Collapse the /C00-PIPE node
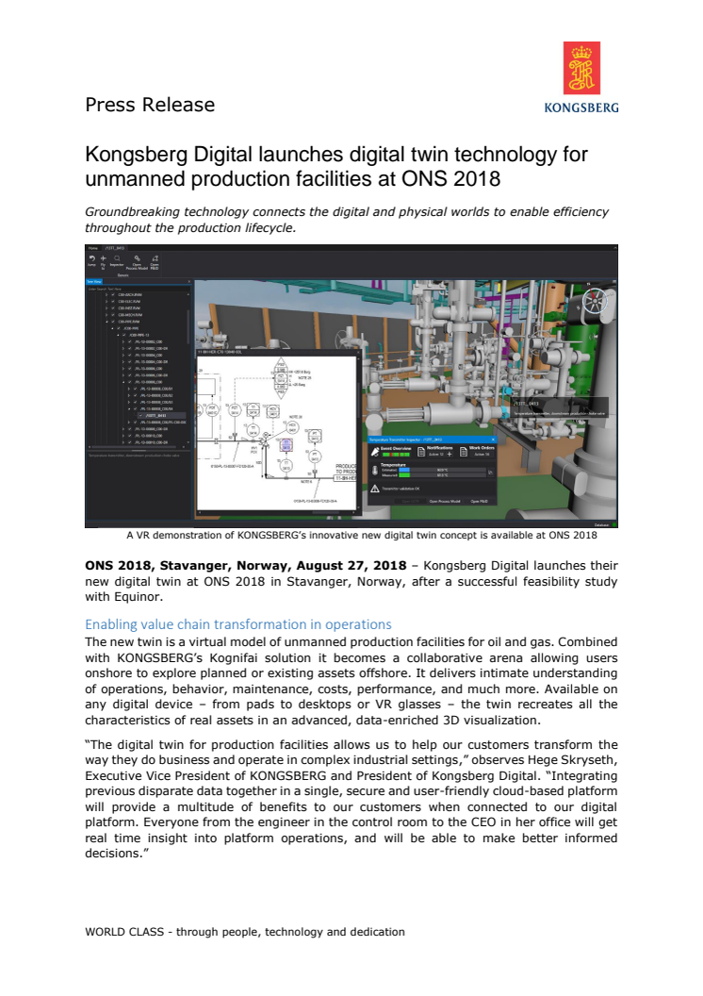 (112, 328)
